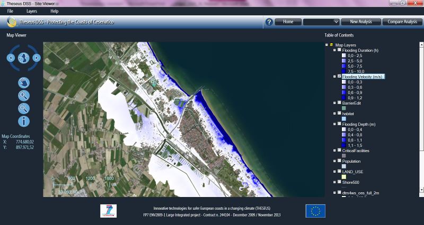Collapse the Map Layers tree node

click(326, 45)
